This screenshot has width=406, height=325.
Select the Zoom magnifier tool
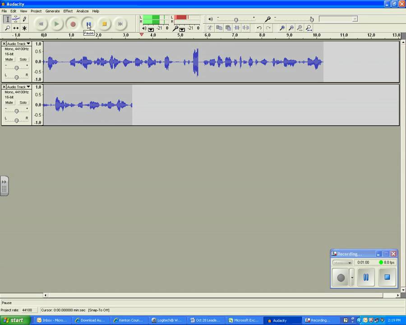pyautogui.click(x=8, y=28)
